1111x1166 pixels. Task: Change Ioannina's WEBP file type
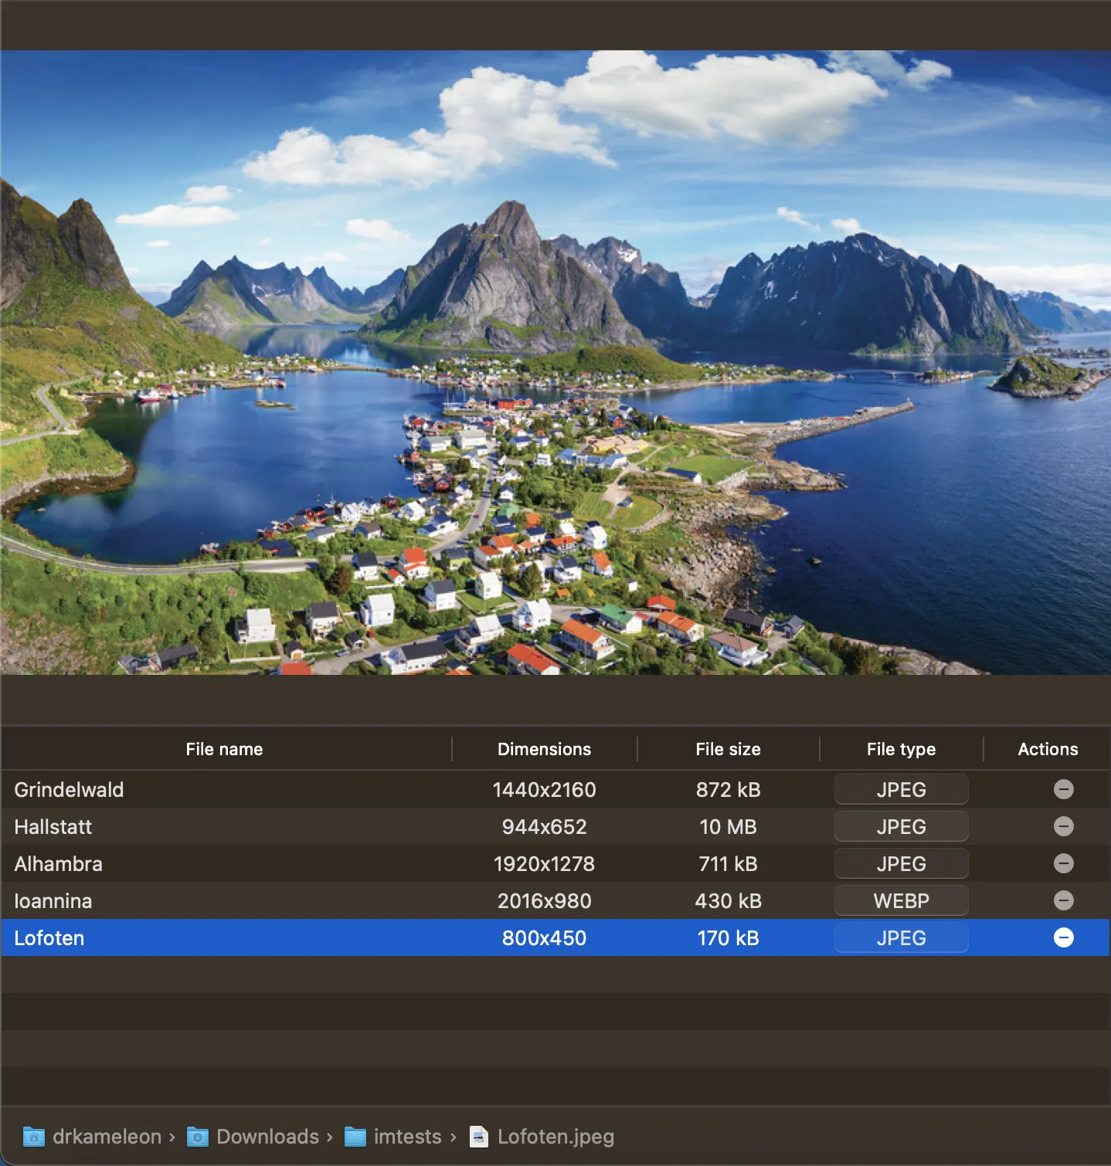900,900
